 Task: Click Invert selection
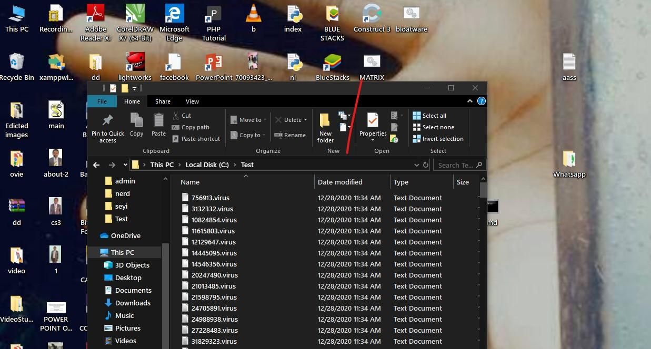point(438,138)
